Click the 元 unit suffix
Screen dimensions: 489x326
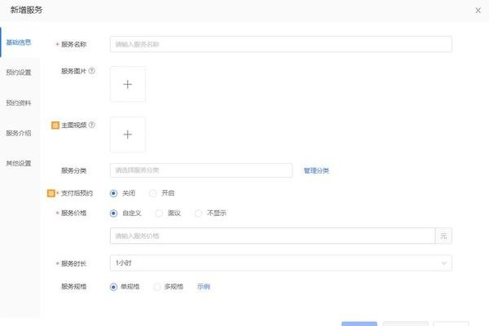(443, 236)
